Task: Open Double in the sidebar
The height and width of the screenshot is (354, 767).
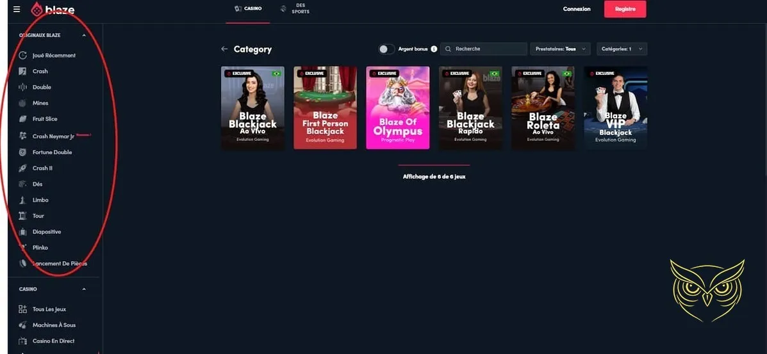Action: (x=42, y=87)
